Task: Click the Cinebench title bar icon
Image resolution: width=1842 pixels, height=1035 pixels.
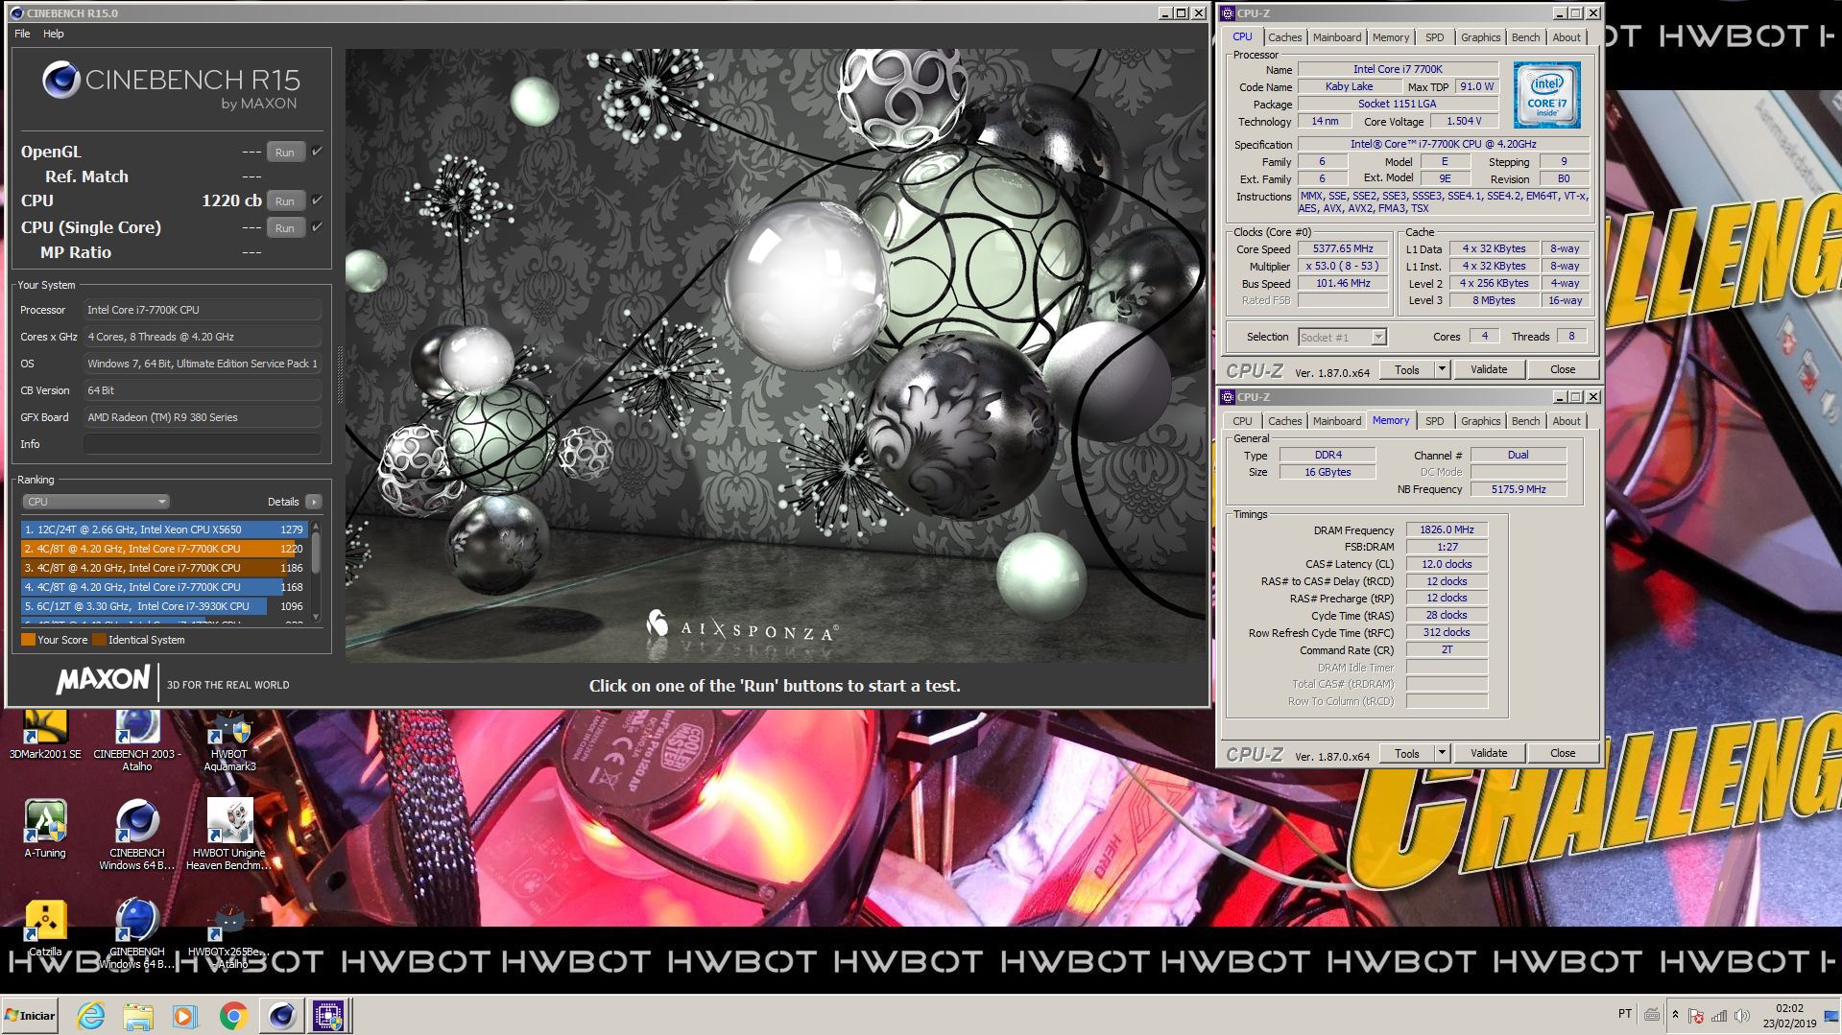Action: 16,13
